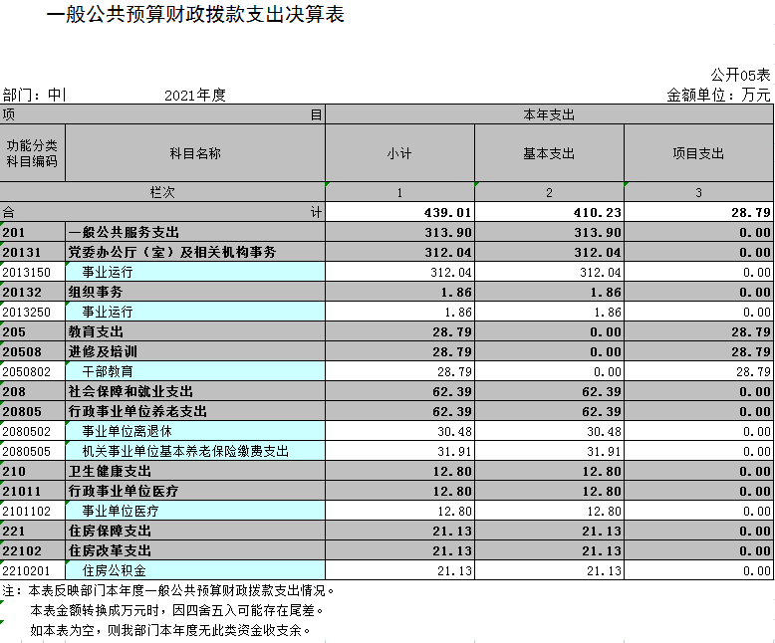
Task: Select the 行政事业单位养老支出 cell
Action: (x=195, y=411)
